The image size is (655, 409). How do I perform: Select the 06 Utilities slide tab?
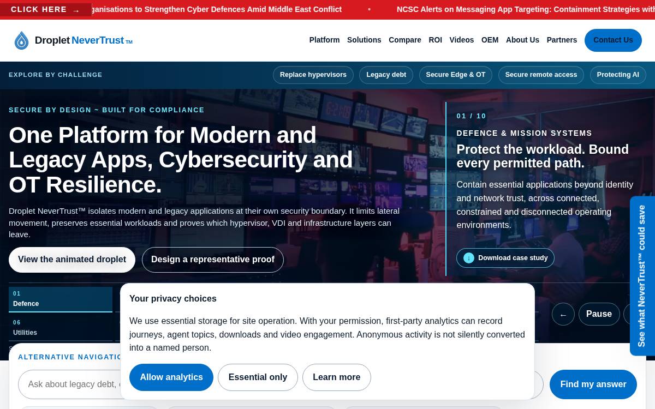[x=61, y=328]
